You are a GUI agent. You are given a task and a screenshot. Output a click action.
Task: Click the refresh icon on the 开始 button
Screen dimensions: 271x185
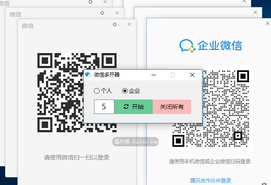point(126,107)
